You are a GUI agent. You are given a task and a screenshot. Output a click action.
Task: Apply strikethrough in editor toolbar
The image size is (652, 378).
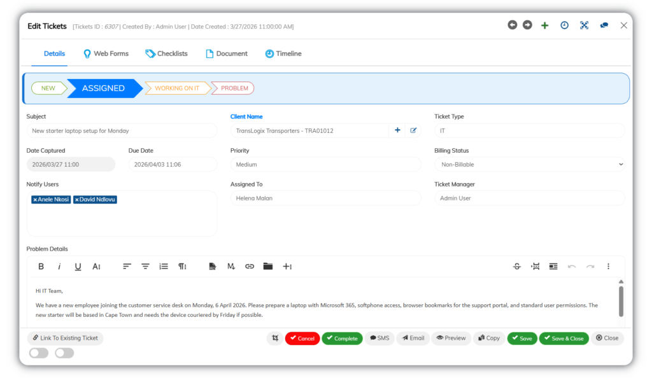[x=517, y=267]
